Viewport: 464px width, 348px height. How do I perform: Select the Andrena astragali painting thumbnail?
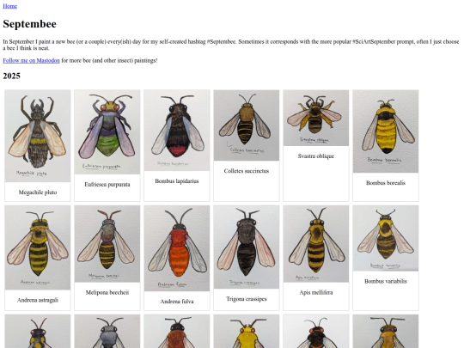click(x=38, y=247)
